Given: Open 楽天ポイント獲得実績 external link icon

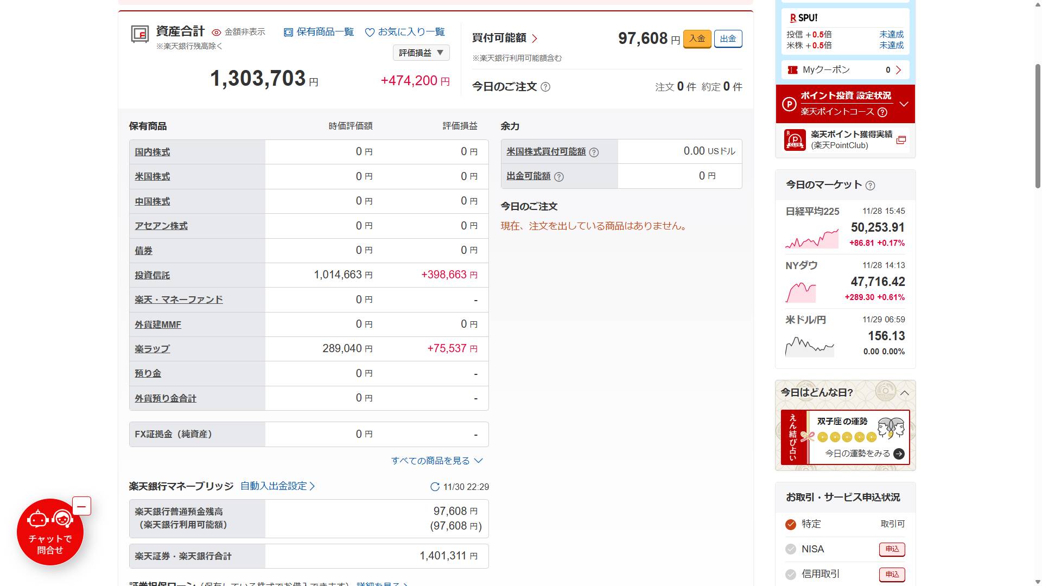Looking at the screenshot, I should point(902,139).
